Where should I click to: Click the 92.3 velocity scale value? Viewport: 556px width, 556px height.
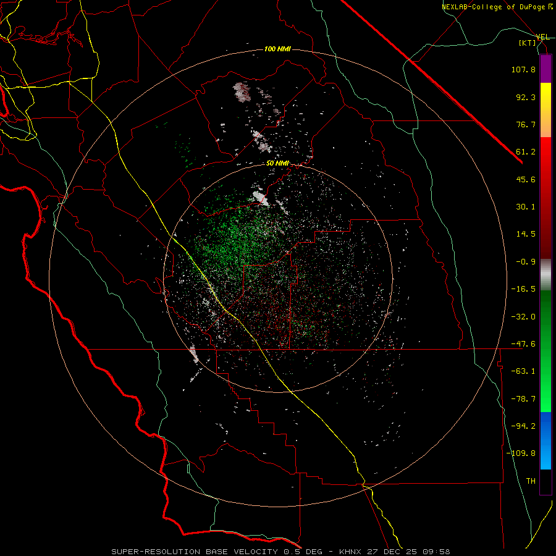tap(526, 97)
